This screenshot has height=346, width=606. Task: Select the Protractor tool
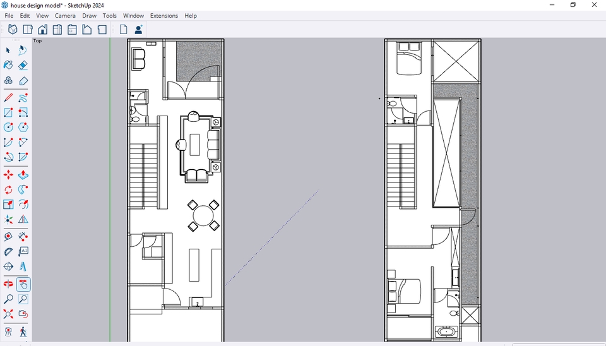click(x=8, y=252)
